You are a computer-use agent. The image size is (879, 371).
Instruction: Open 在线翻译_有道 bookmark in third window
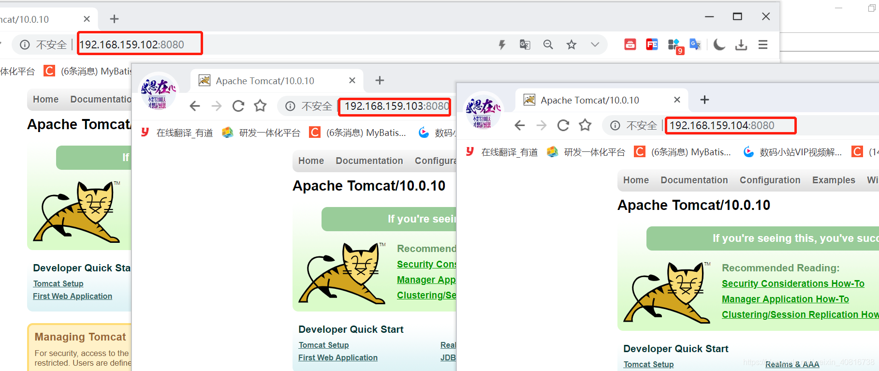501,152
